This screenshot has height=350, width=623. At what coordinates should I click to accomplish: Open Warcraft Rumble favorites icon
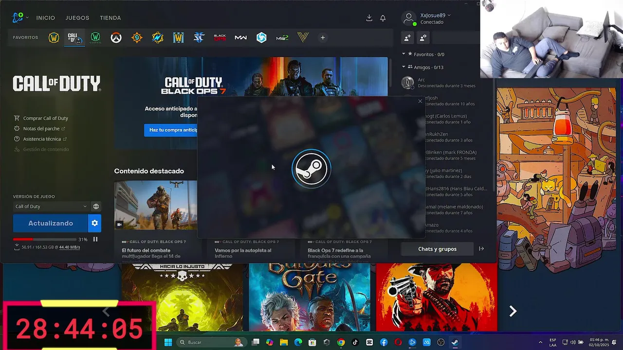[x=158, y=37]
